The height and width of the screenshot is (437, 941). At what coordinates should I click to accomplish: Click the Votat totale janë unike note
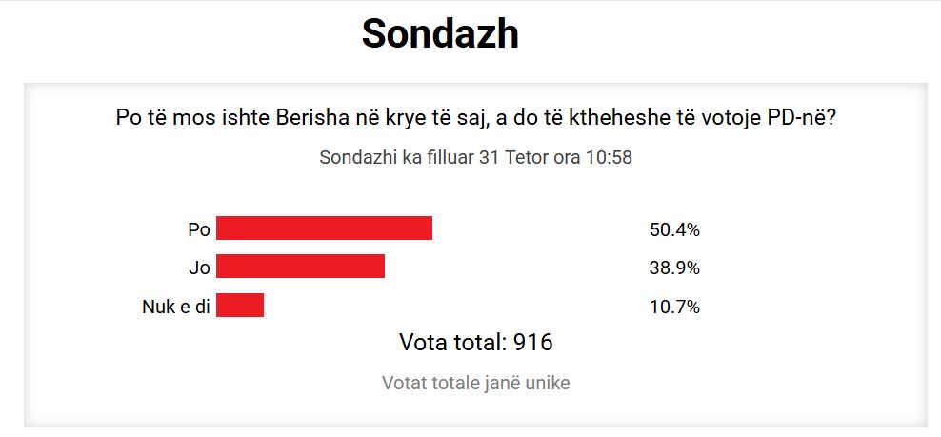click(475, 383)
